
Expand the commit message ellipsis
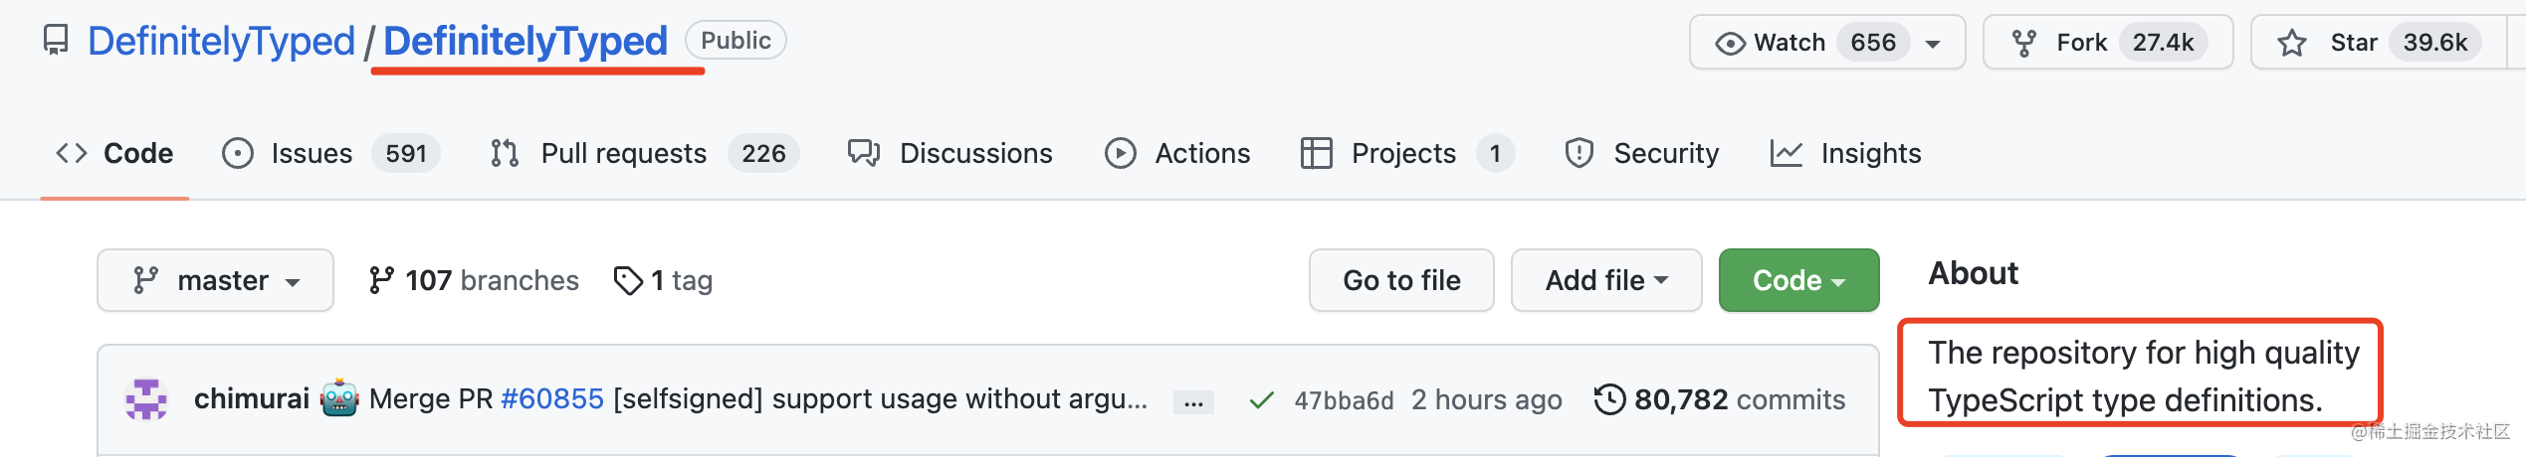tap(1193, 402)
